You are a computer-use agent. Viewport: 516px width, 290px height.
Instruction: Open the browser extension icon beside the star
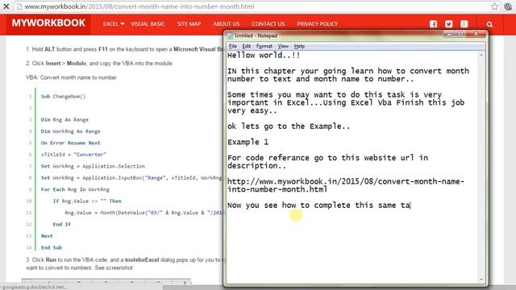tap(508, 6)
